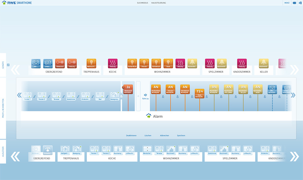Switch to the Auslöser side tab
This screenshot has width=303, height=180.
[x=3, y=152]
